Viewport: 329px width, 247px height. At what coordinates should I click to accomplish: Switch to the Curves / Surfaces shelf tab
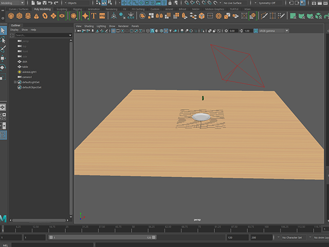click(x=19, y=9)
